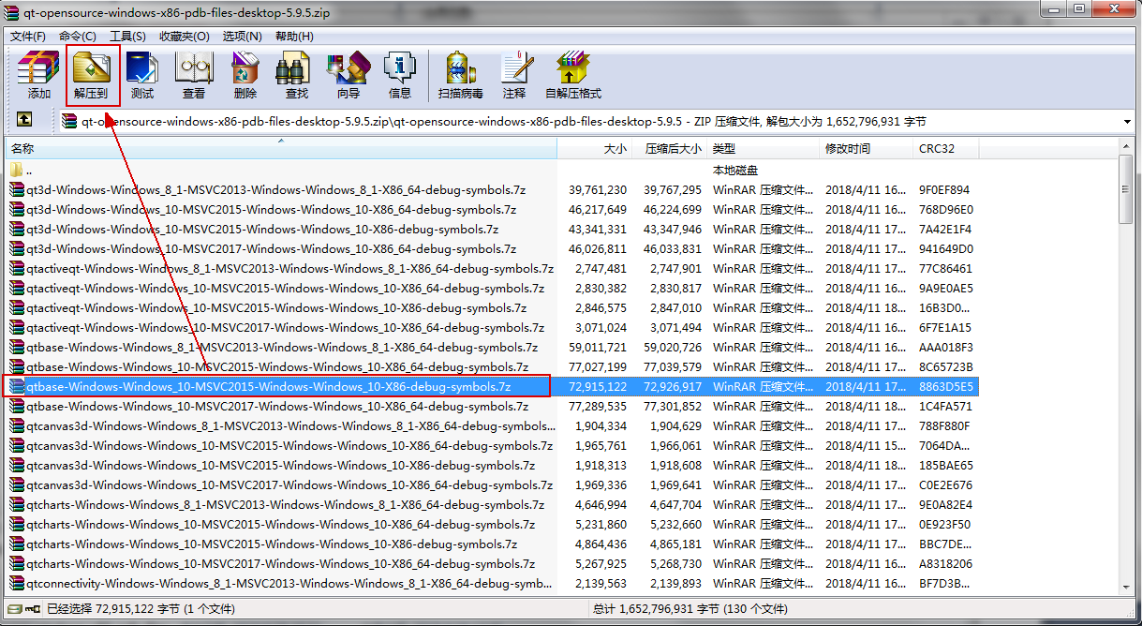Click the 查看 (View) toolbar icon
The width and height of the screenshot is (1142, 626).
pos(194,75)
